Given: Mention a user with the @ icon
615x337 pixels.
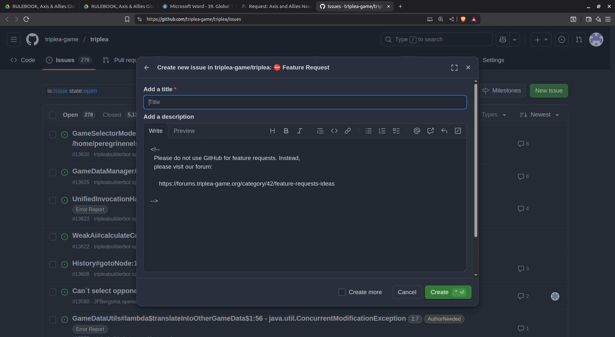Looking at the screenshot, I should (417, 131).
